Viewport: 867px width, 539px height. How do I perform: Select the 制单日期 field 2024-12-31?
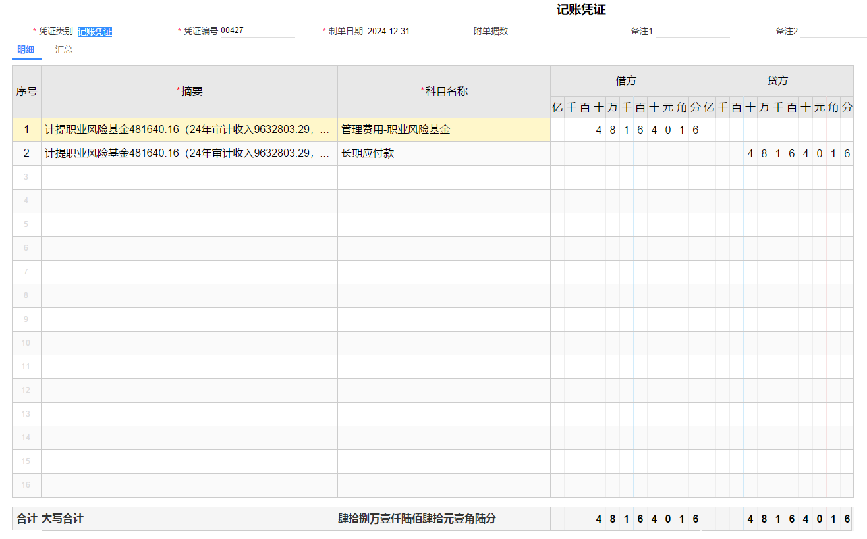(402, 32)
